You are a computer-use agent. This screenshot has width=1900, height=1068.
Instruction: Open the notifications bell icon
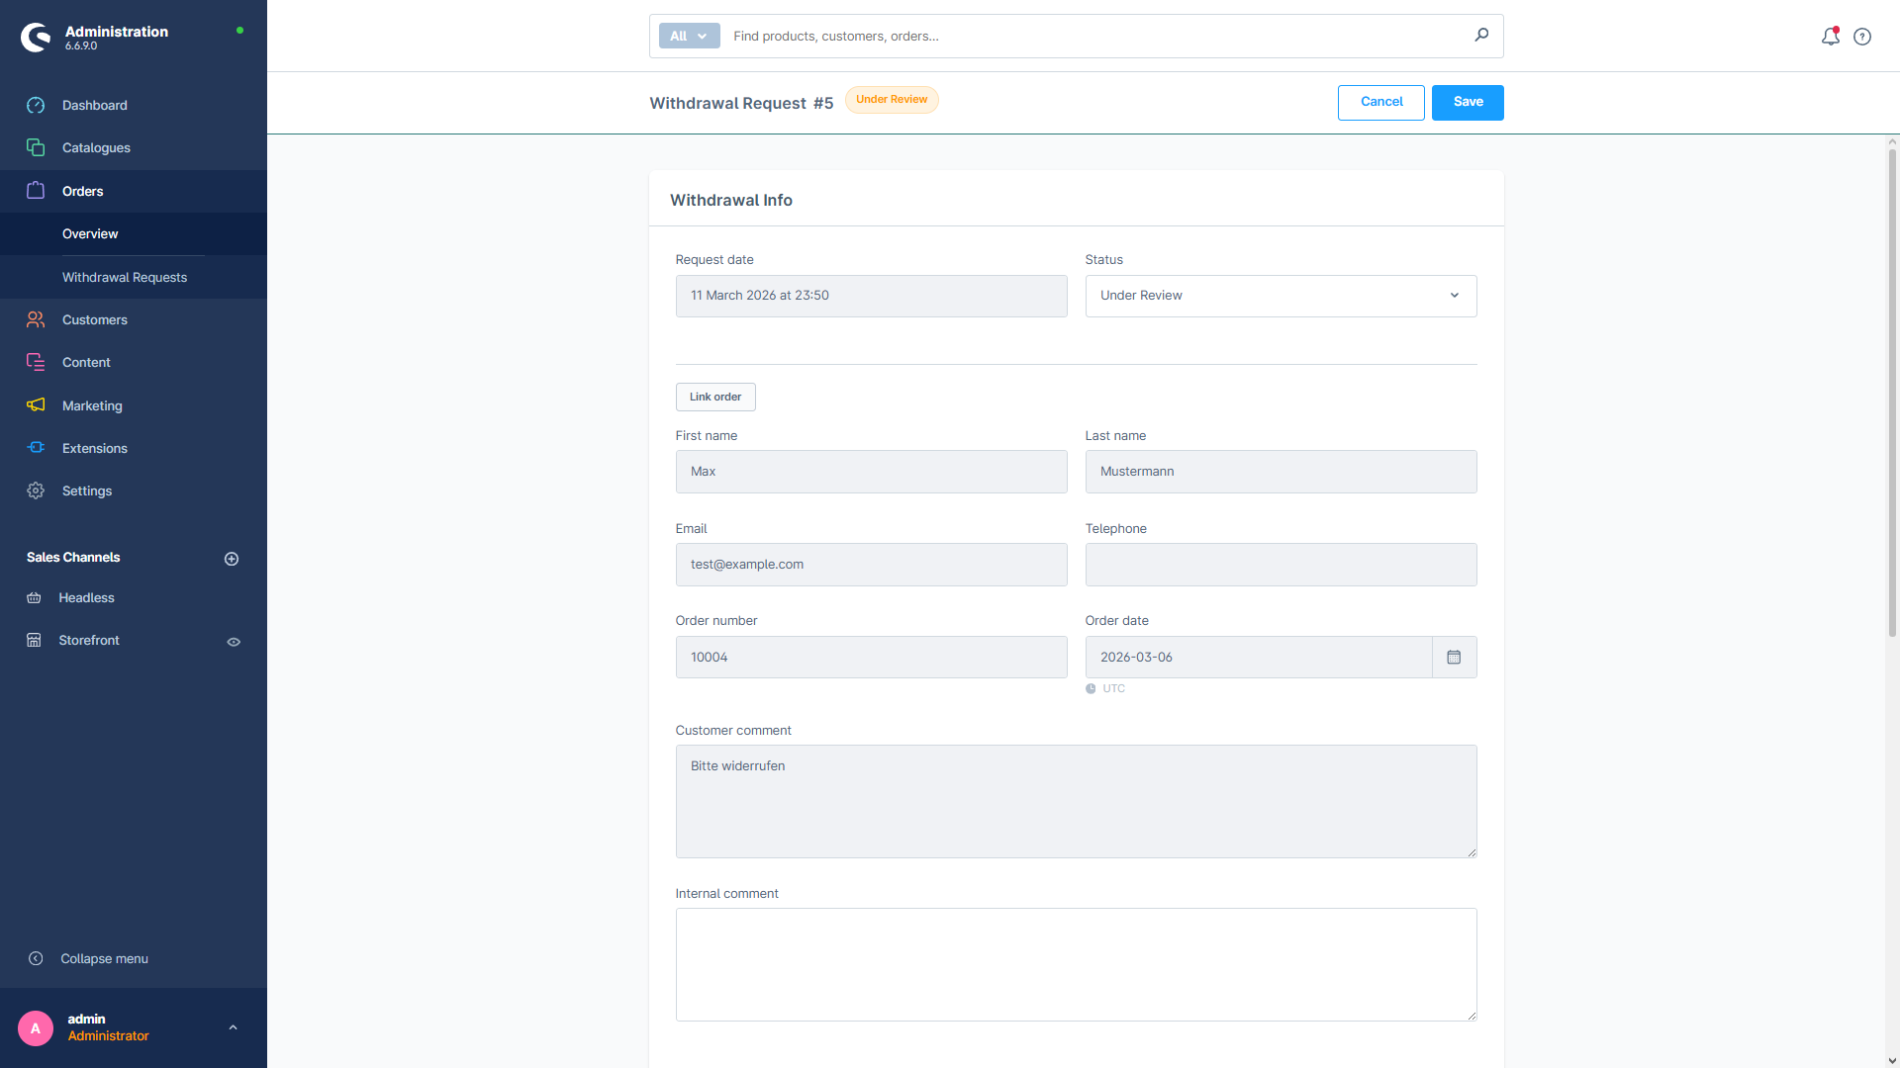[1830, 37]
